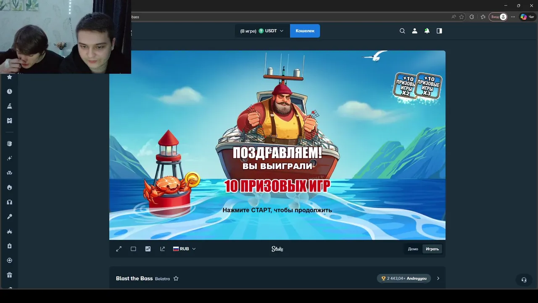Open live stats chart icon

click(x=148, y=249)
